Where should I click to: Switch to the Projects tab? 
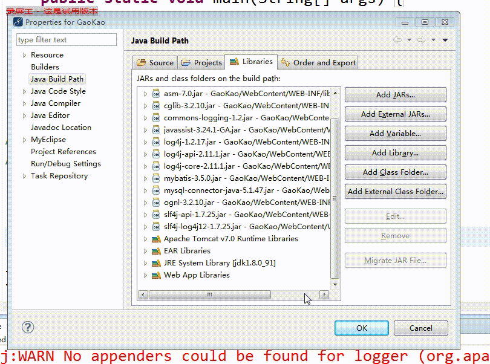tap(201, 63)
